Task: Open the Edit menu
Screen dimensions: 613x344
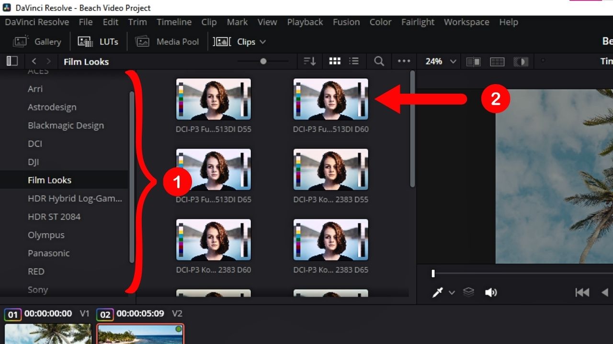Action: click(111, 22)
